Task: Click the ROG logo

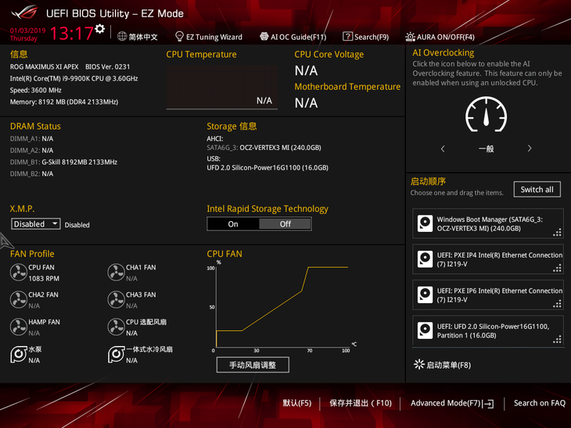Action: [x=25, y=12]
